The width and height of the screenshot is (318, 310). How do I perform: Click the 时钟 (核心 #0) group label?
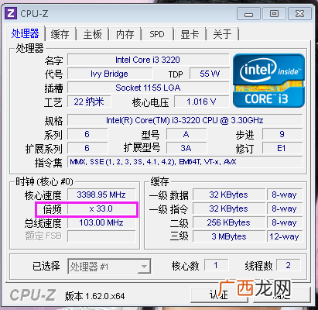tap(44, 181)
